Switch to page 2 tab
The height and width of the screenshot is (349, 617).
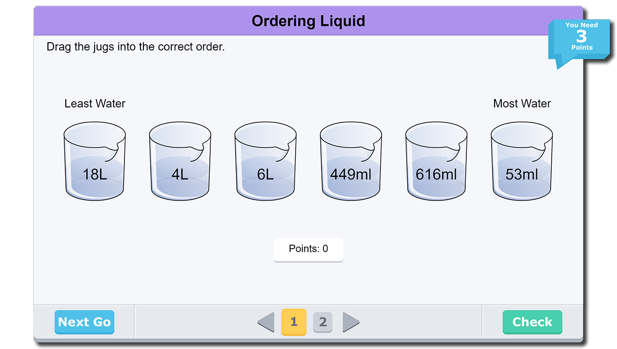323,322
